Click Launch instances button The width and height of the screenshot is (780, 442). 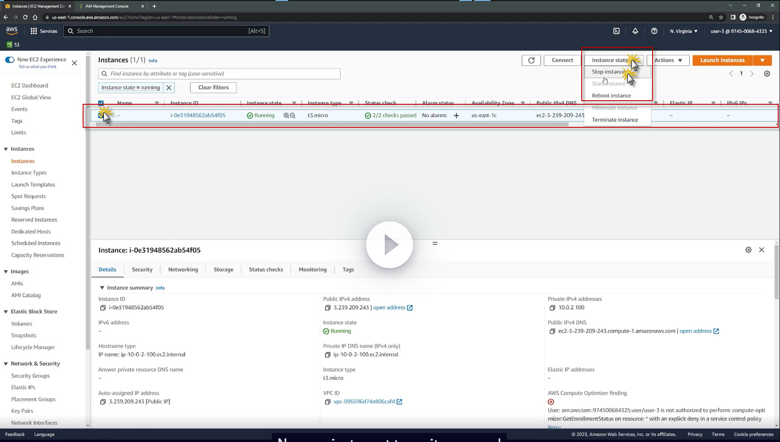pyautogui.click(x=722, y=60)
